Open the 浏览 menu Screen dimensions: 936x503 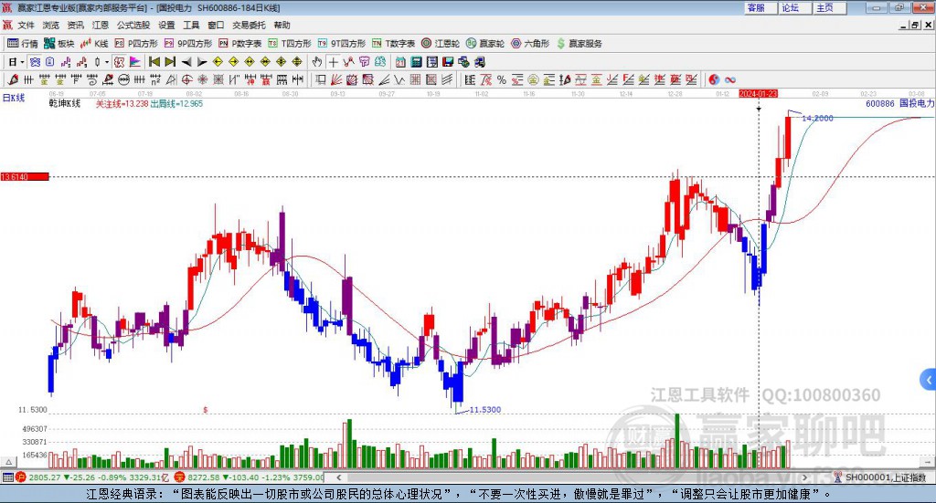(x=51, y=25)
